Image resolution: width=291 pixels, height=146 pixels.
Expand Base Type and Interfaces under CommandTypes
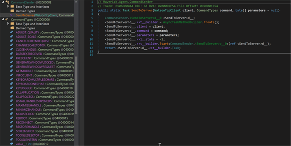(x=8, y=24)
